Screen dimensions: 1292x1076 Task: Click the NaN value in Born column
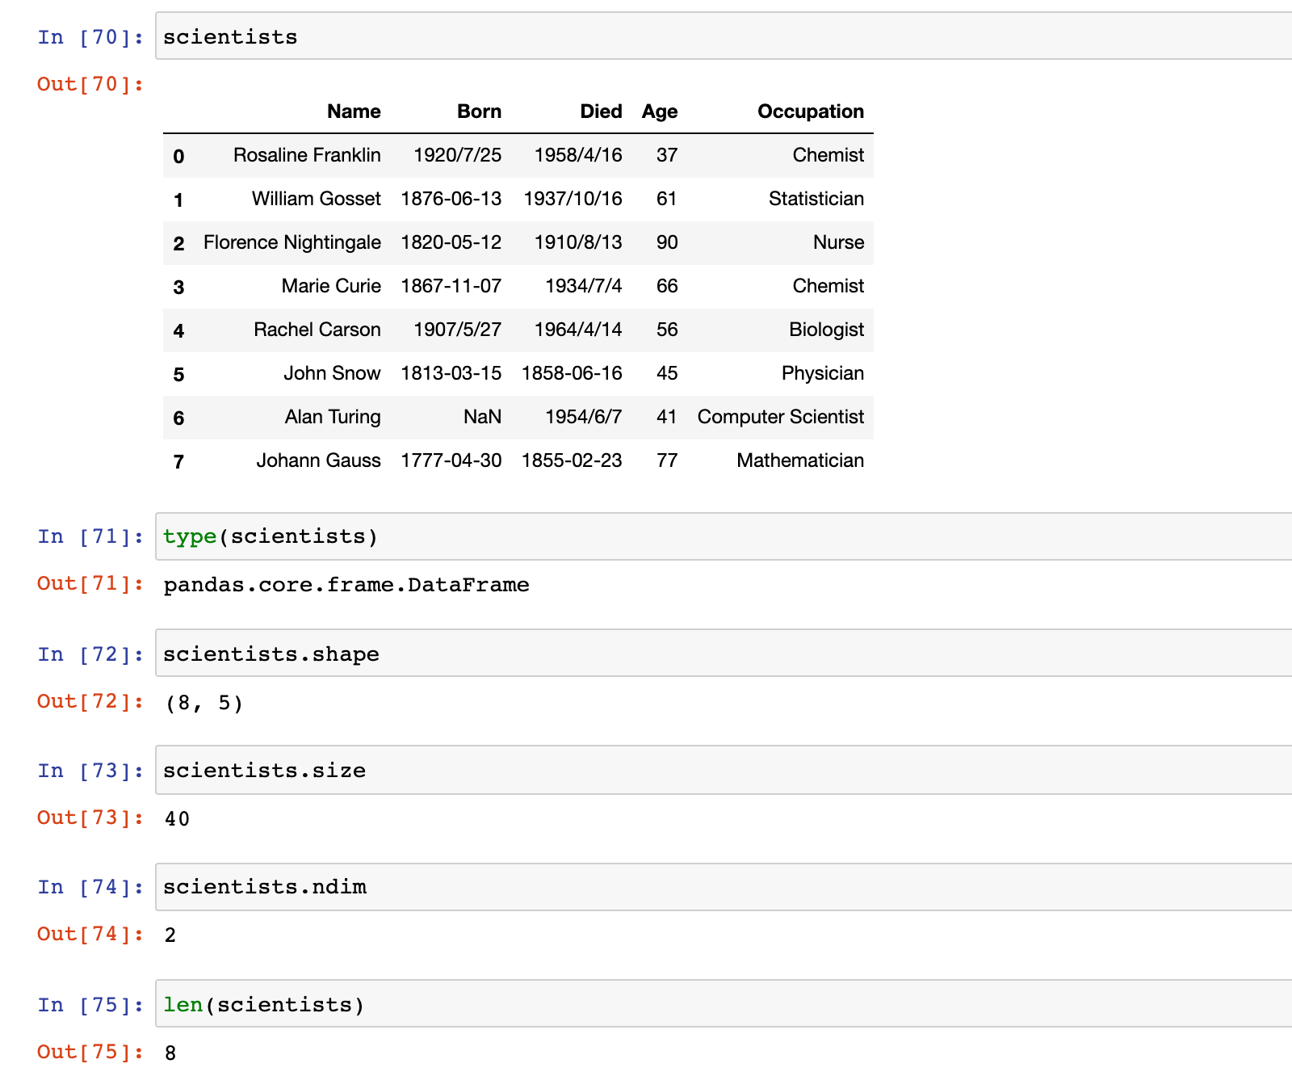pos(482,417)
